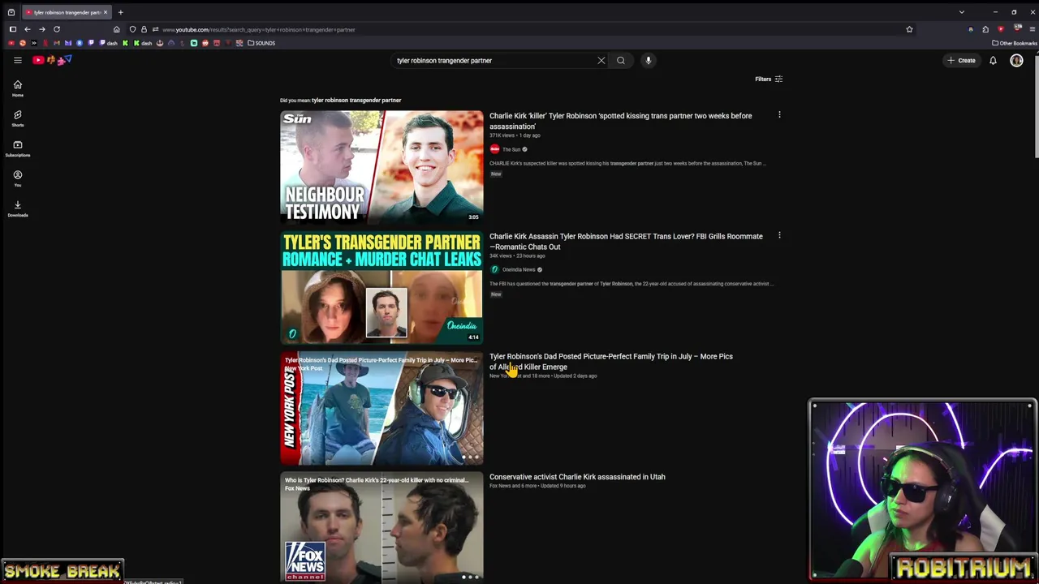This screenshot has width=1039, height=584.
Task: Go back with the browser back arrow
Action: coord(27,29)
